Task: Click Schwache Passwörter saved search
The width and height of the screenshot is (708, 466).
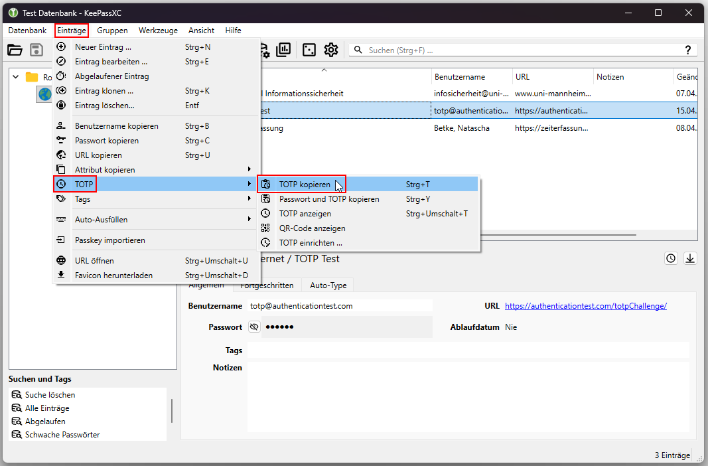Action: pos(62,434)
